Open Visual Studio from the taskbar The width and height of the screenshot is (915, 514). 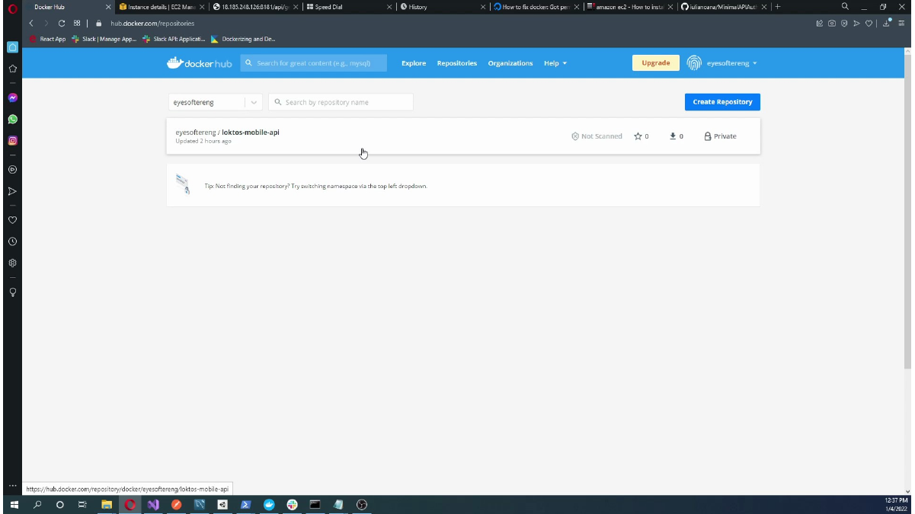pos(153,505)
